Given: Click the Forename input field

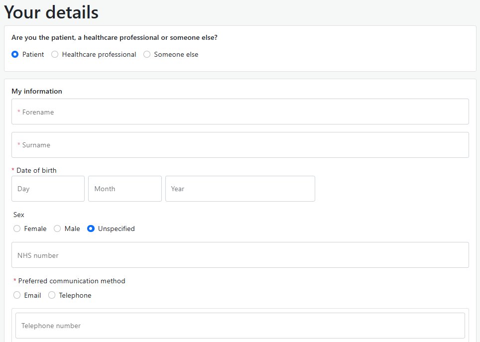Looking at the screenshot, I should (x=240, y=112).
